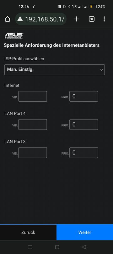
Task: Focus the LAN Port 4 VID field
Action: (33, 124)
